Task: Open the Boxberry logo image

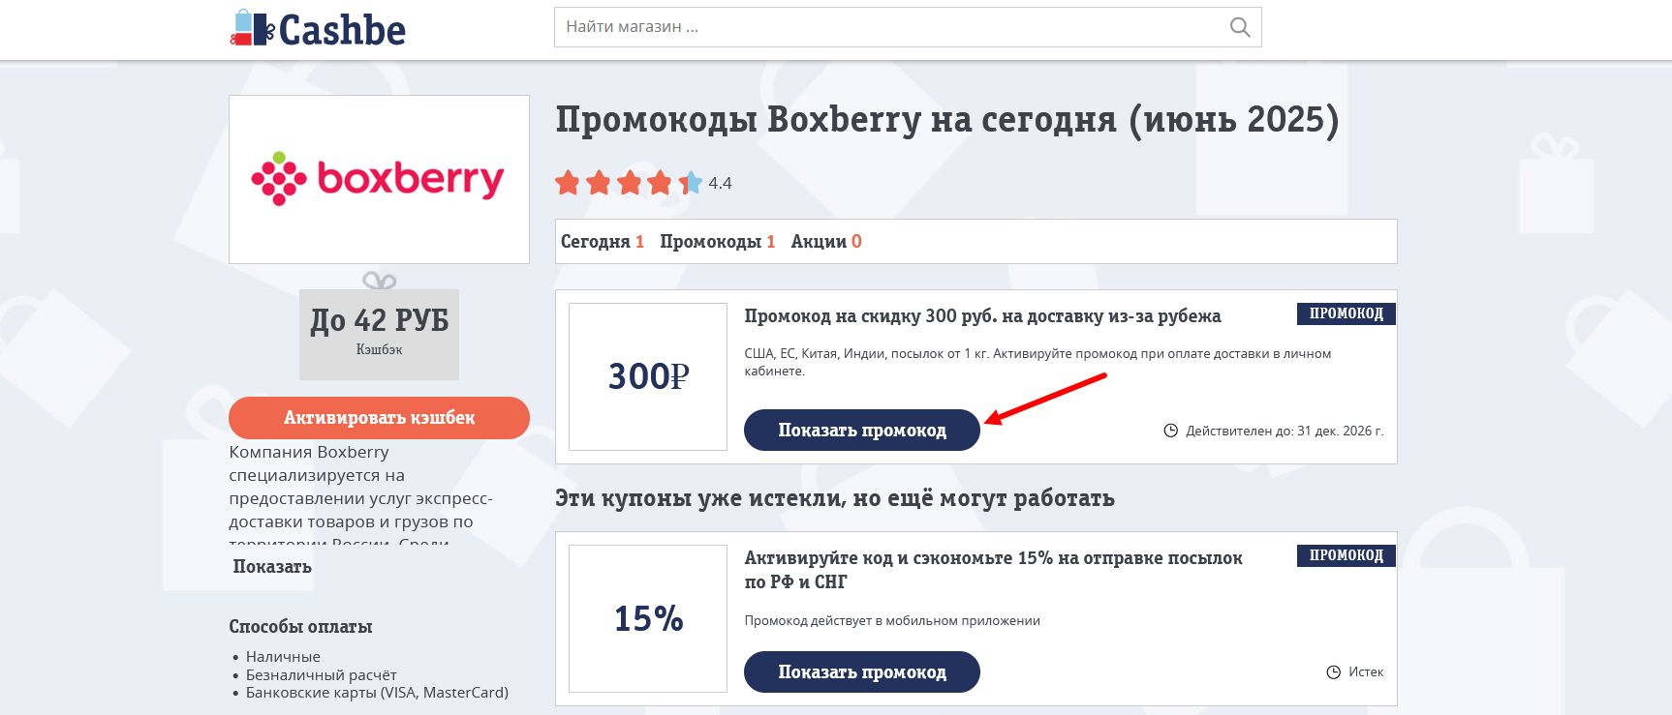Action: coord(379,179)
